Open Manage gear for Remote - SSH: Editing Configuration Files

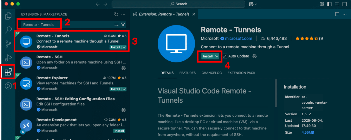124,110
